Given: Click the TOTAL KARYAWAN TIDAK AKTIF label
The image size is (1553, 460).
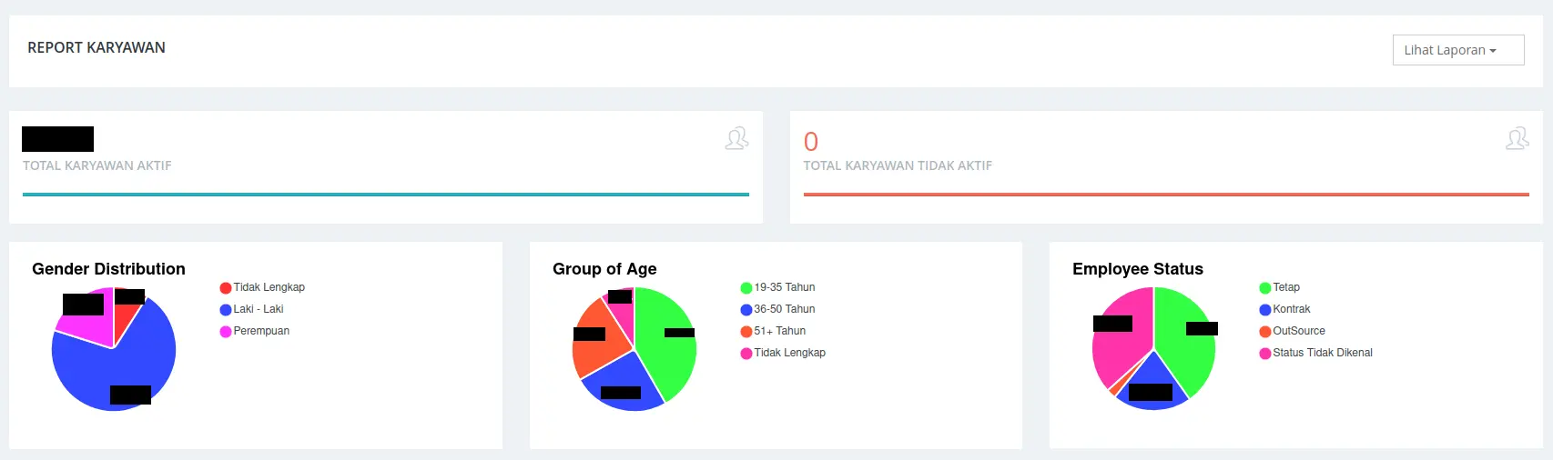Looking at the screenshot, I should (x=898, y=165).
